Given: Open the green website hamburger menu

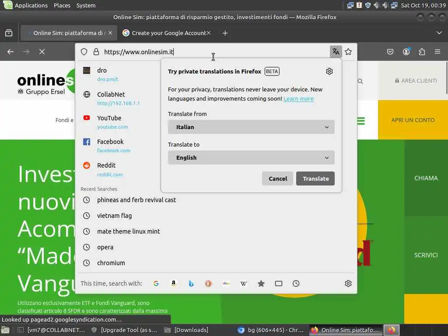Looking at the screenshot, I should pyautogui.click(x=361, y=121).
